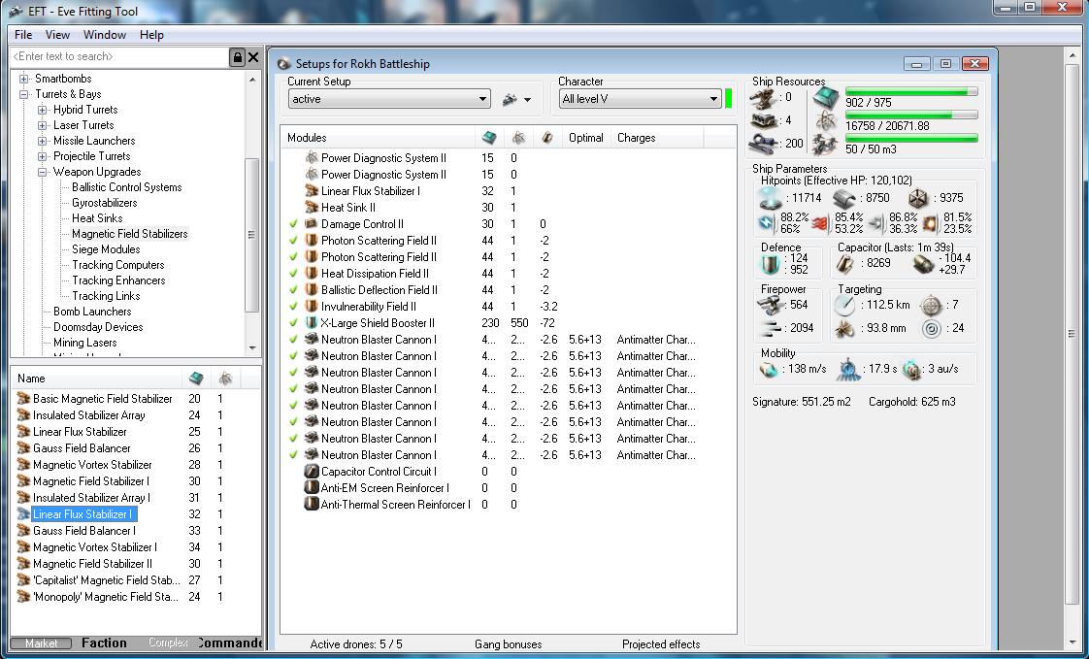This screenshot has width=1089, height=659.
Task: Click the powergrid usage bar
Action: (x=911, y=115)
